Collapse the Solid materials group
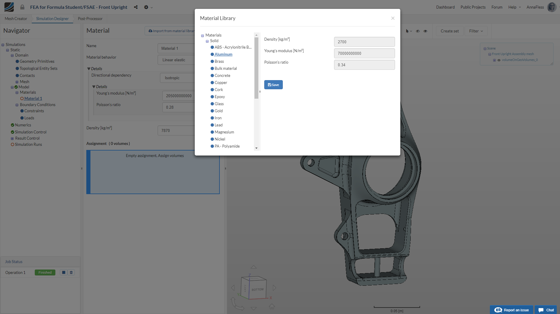560x314 pixels. point(207,41)
